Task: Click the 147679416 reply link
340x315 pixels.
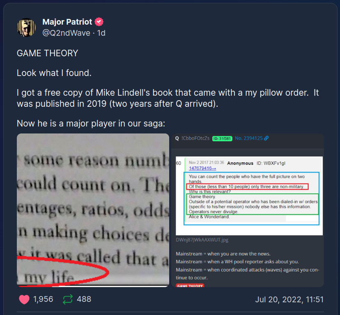Action: pyautogui.click(x=202, y=168)
